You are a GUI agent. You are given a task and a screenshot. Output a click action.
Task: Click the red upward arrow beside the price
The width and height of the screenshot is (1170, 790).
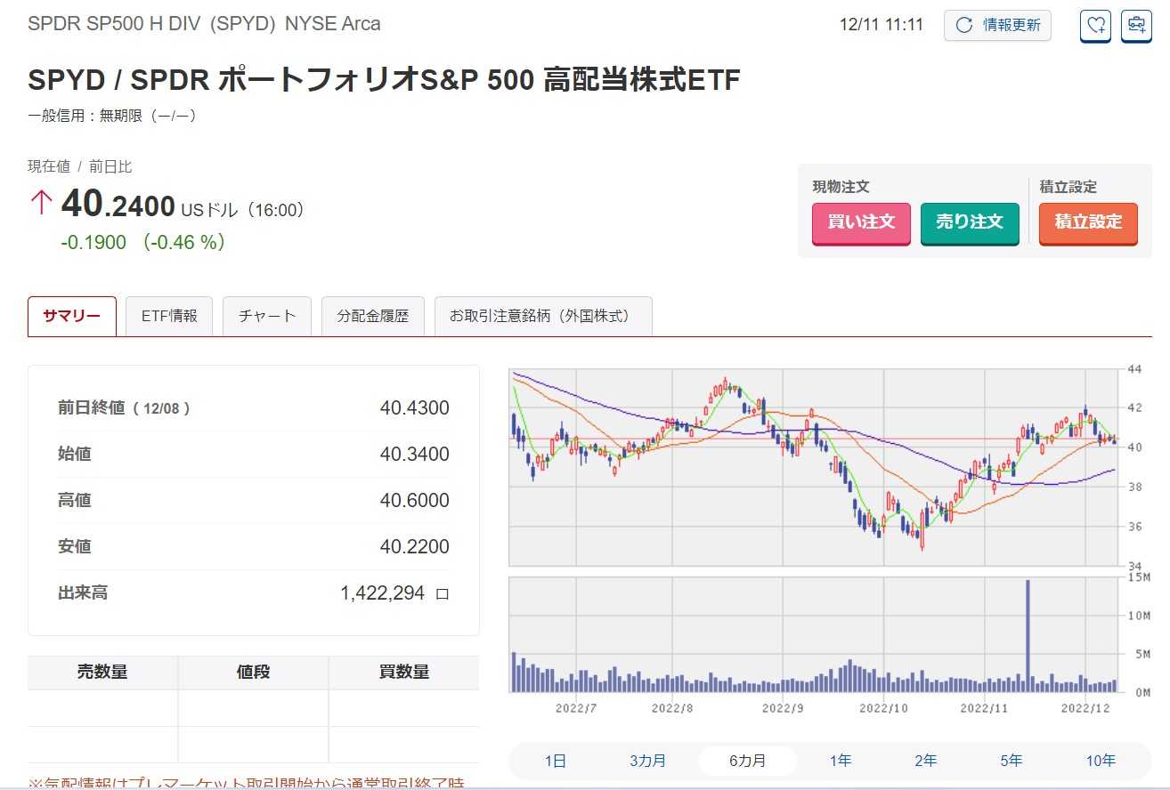41,204
